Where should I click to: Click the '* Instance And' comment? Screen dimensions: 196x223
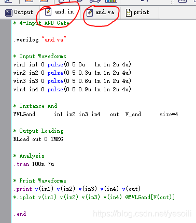[x=35, y=106]
